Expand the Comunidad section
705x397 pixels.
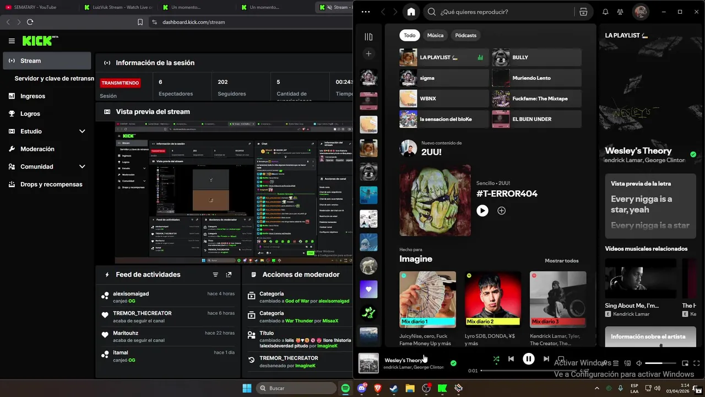pyautogui.click(x=82, y=167)
